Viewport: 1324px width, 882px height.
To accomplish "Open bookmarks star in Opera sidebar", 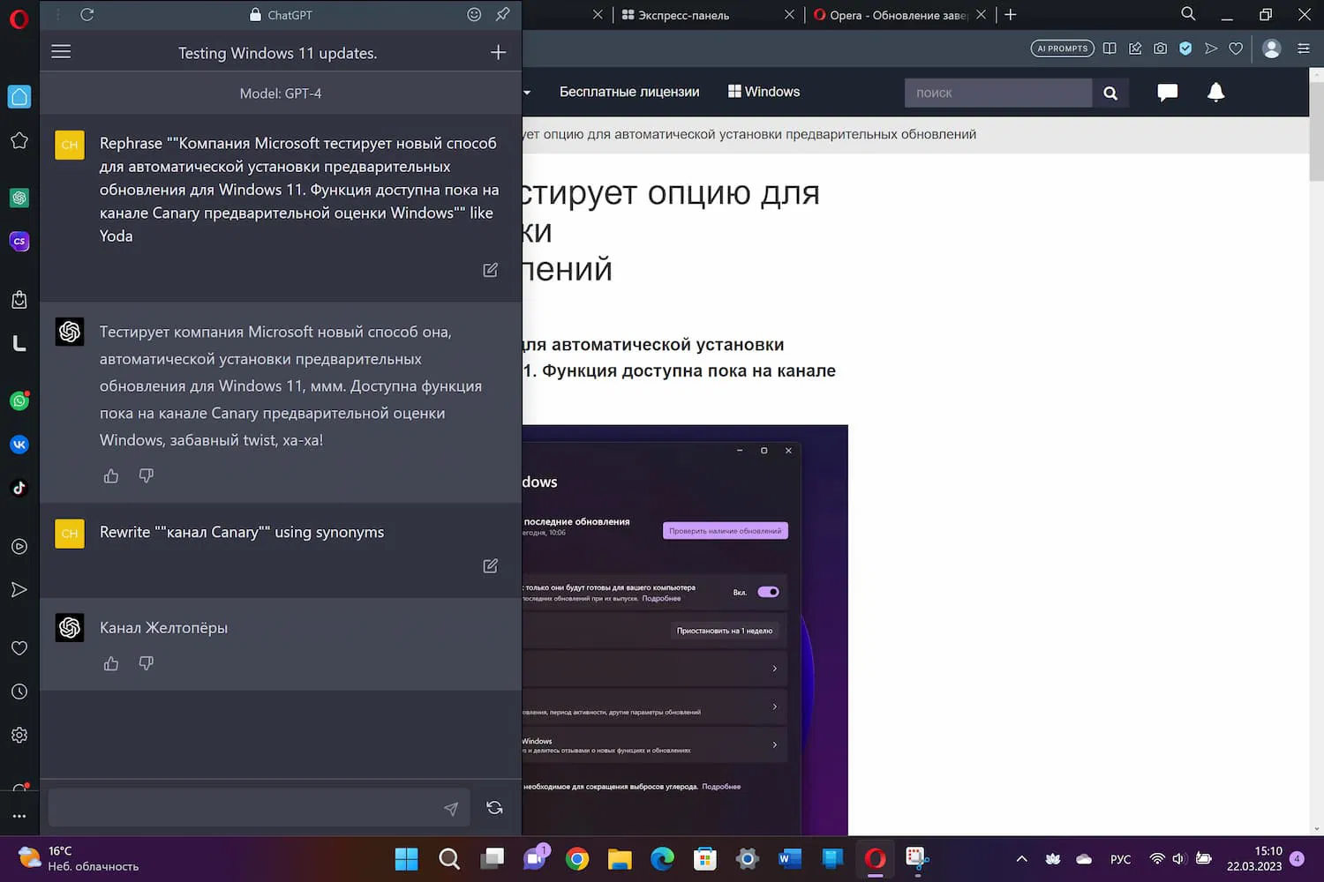I will (19, 140).
